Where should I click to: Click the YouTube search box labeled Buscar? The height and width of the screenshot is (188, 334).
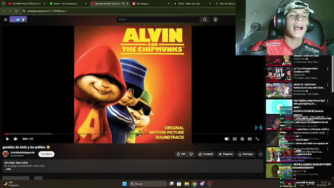pyautogui.click(x=158, y=19)
